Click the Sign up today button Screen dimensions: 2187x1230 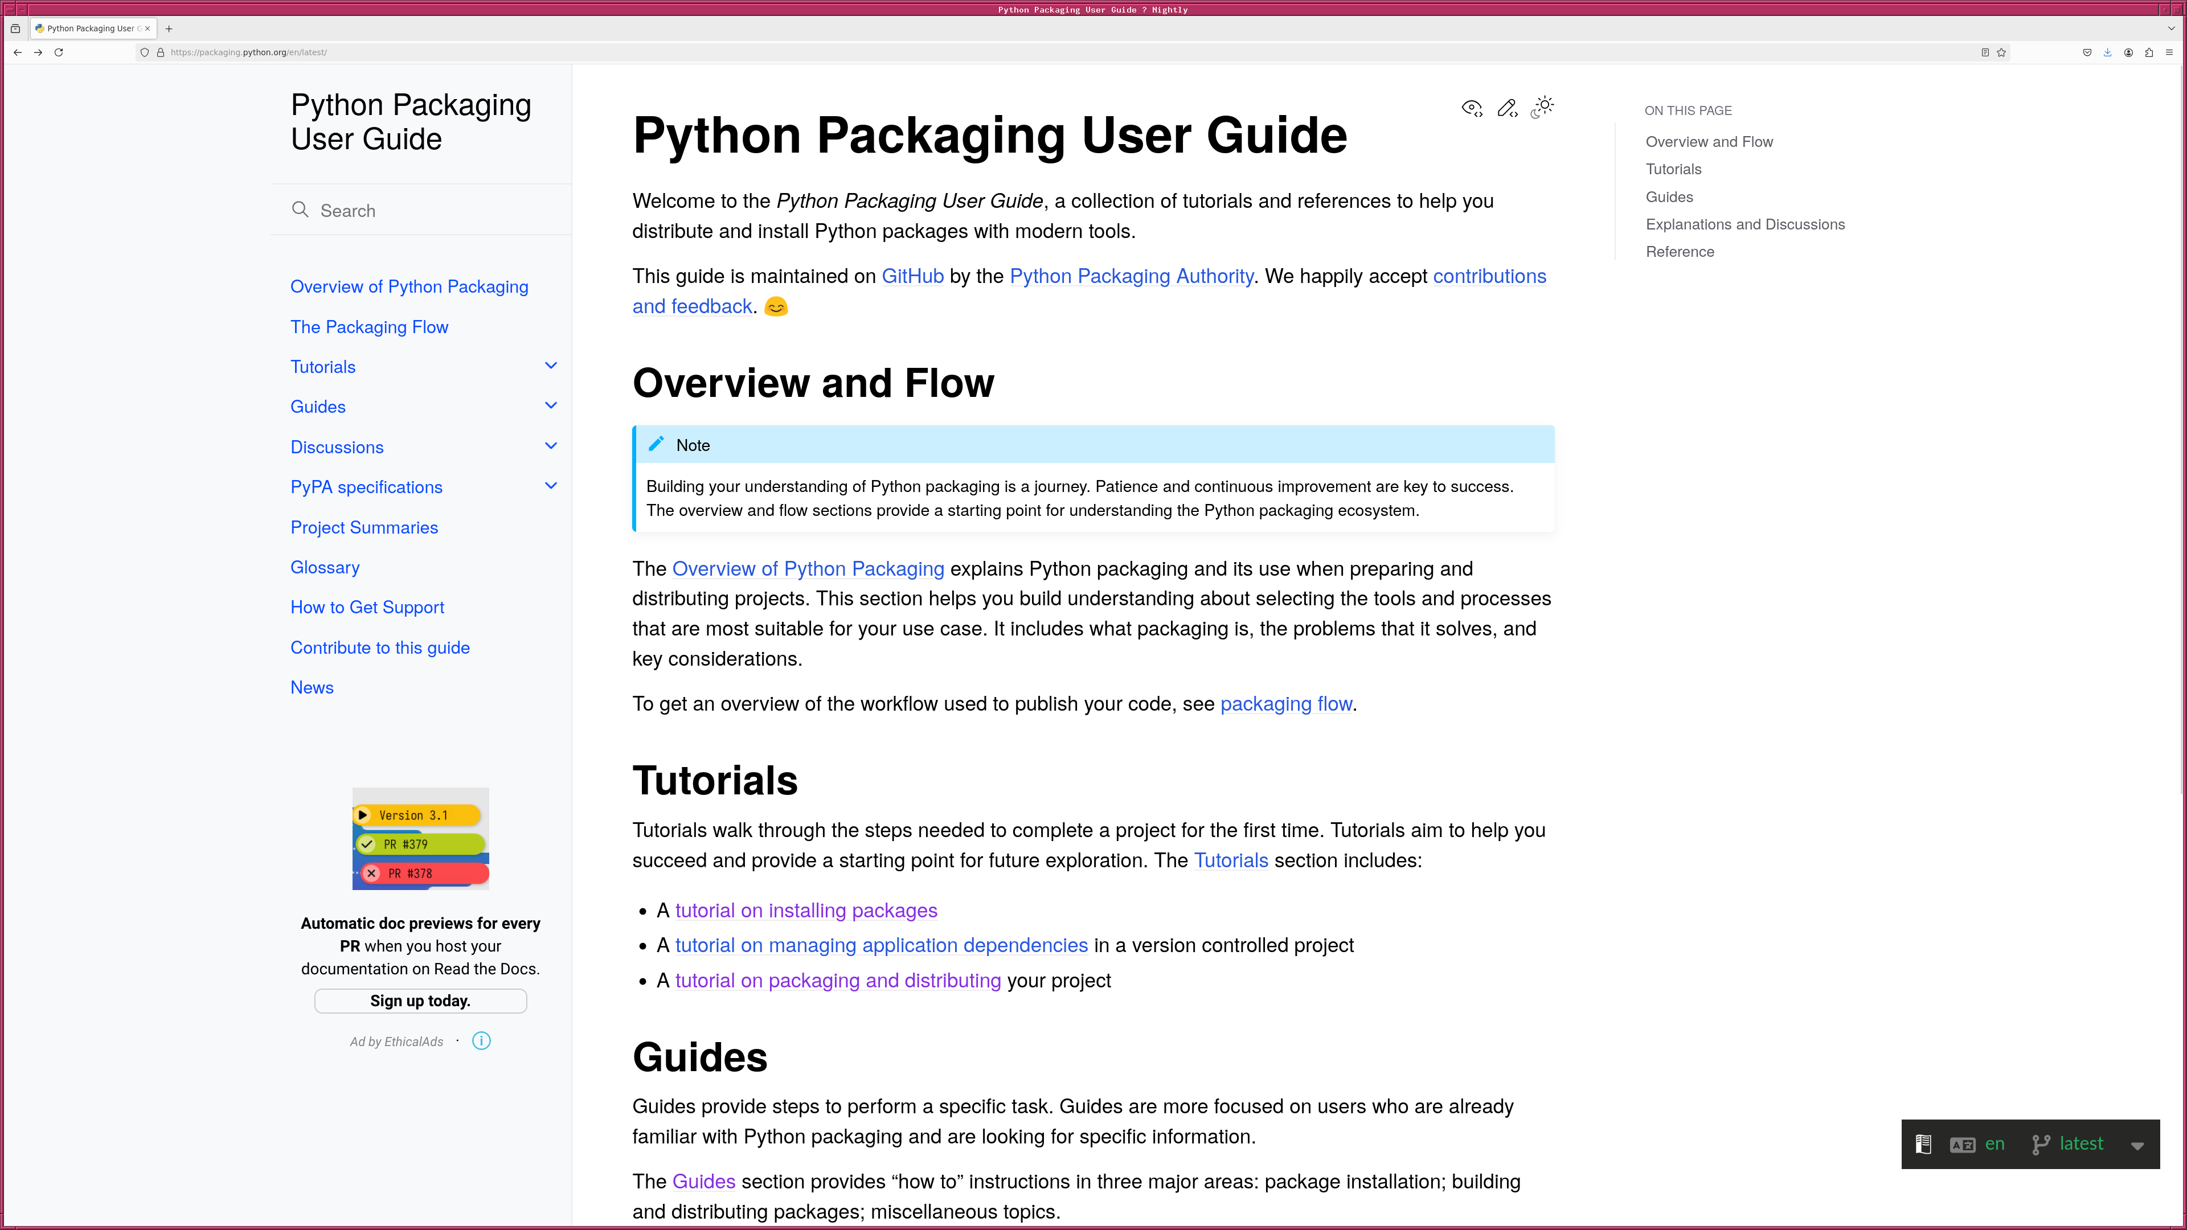(420, 1001)
